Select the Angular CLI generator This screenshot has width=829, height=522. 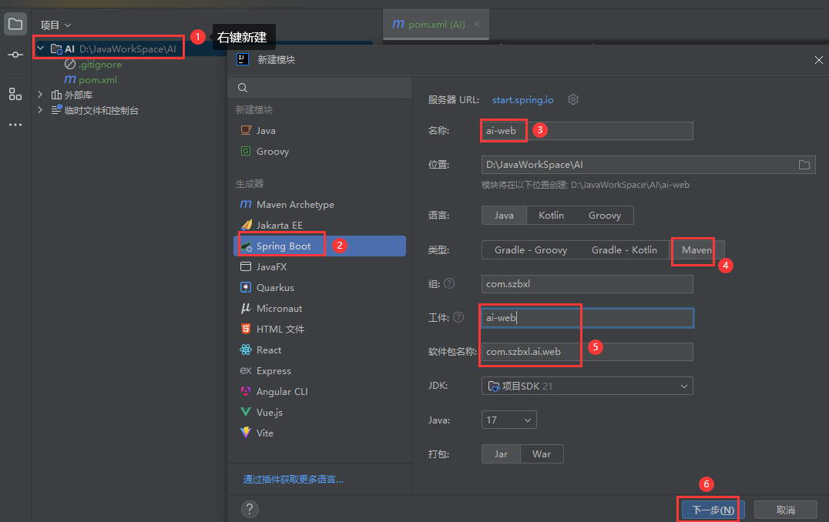319,391
